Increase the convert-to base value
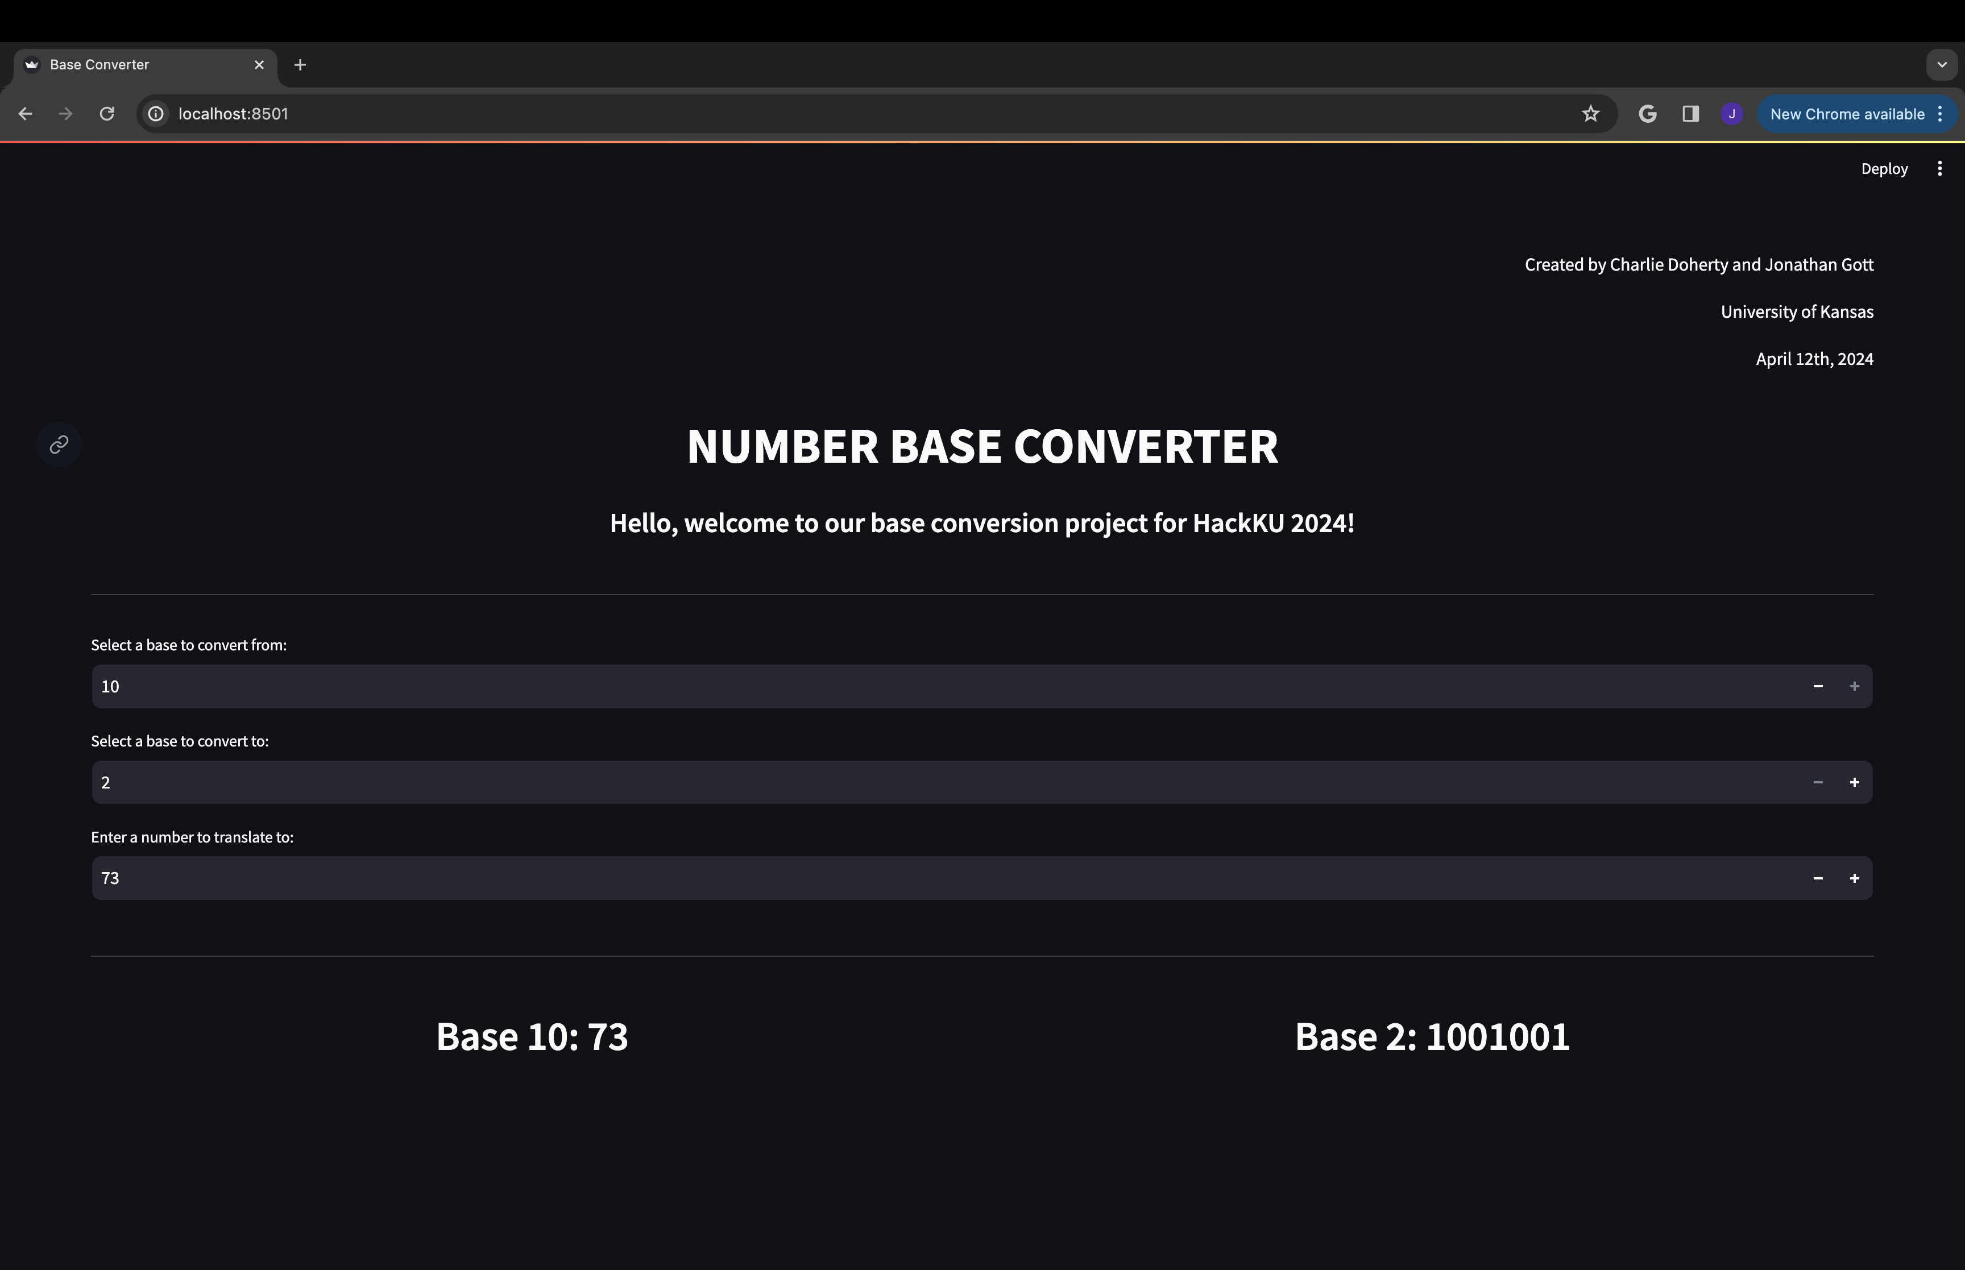 [x=1854, y=782]
